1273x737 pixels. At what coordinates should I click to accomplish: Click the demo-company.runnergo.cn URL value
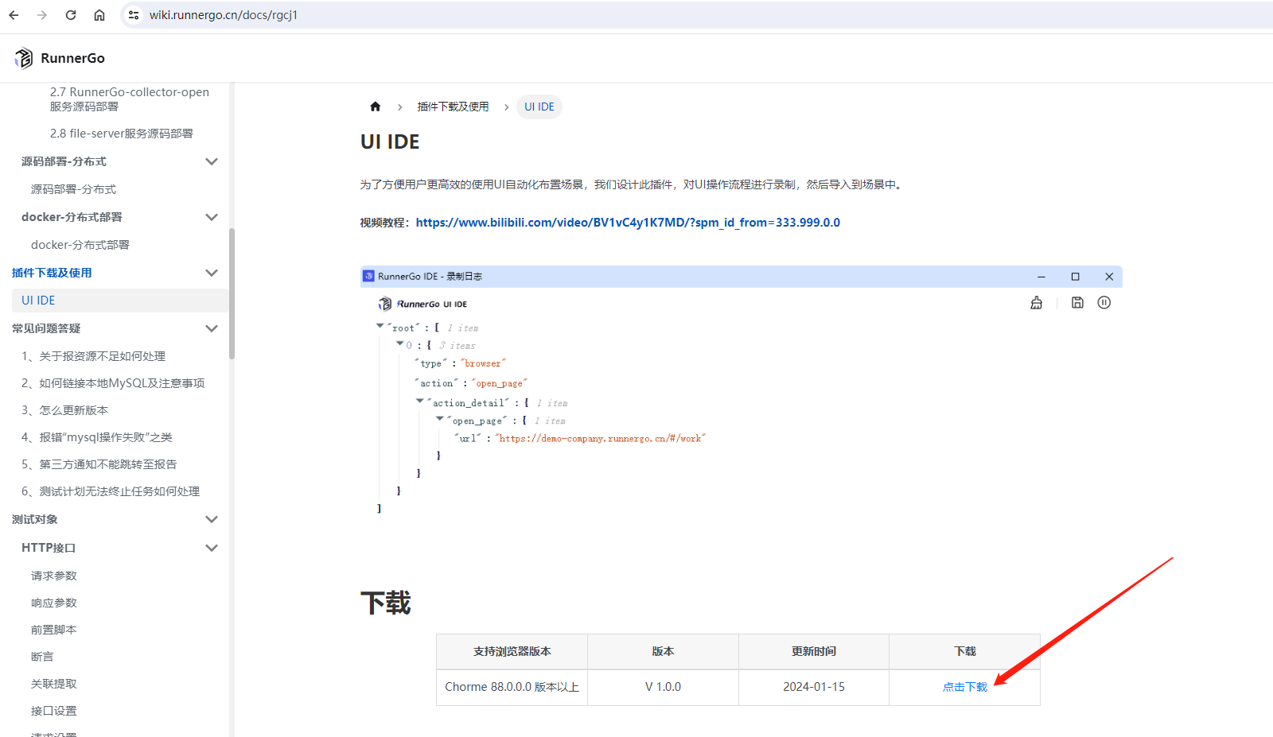point(601,438)
